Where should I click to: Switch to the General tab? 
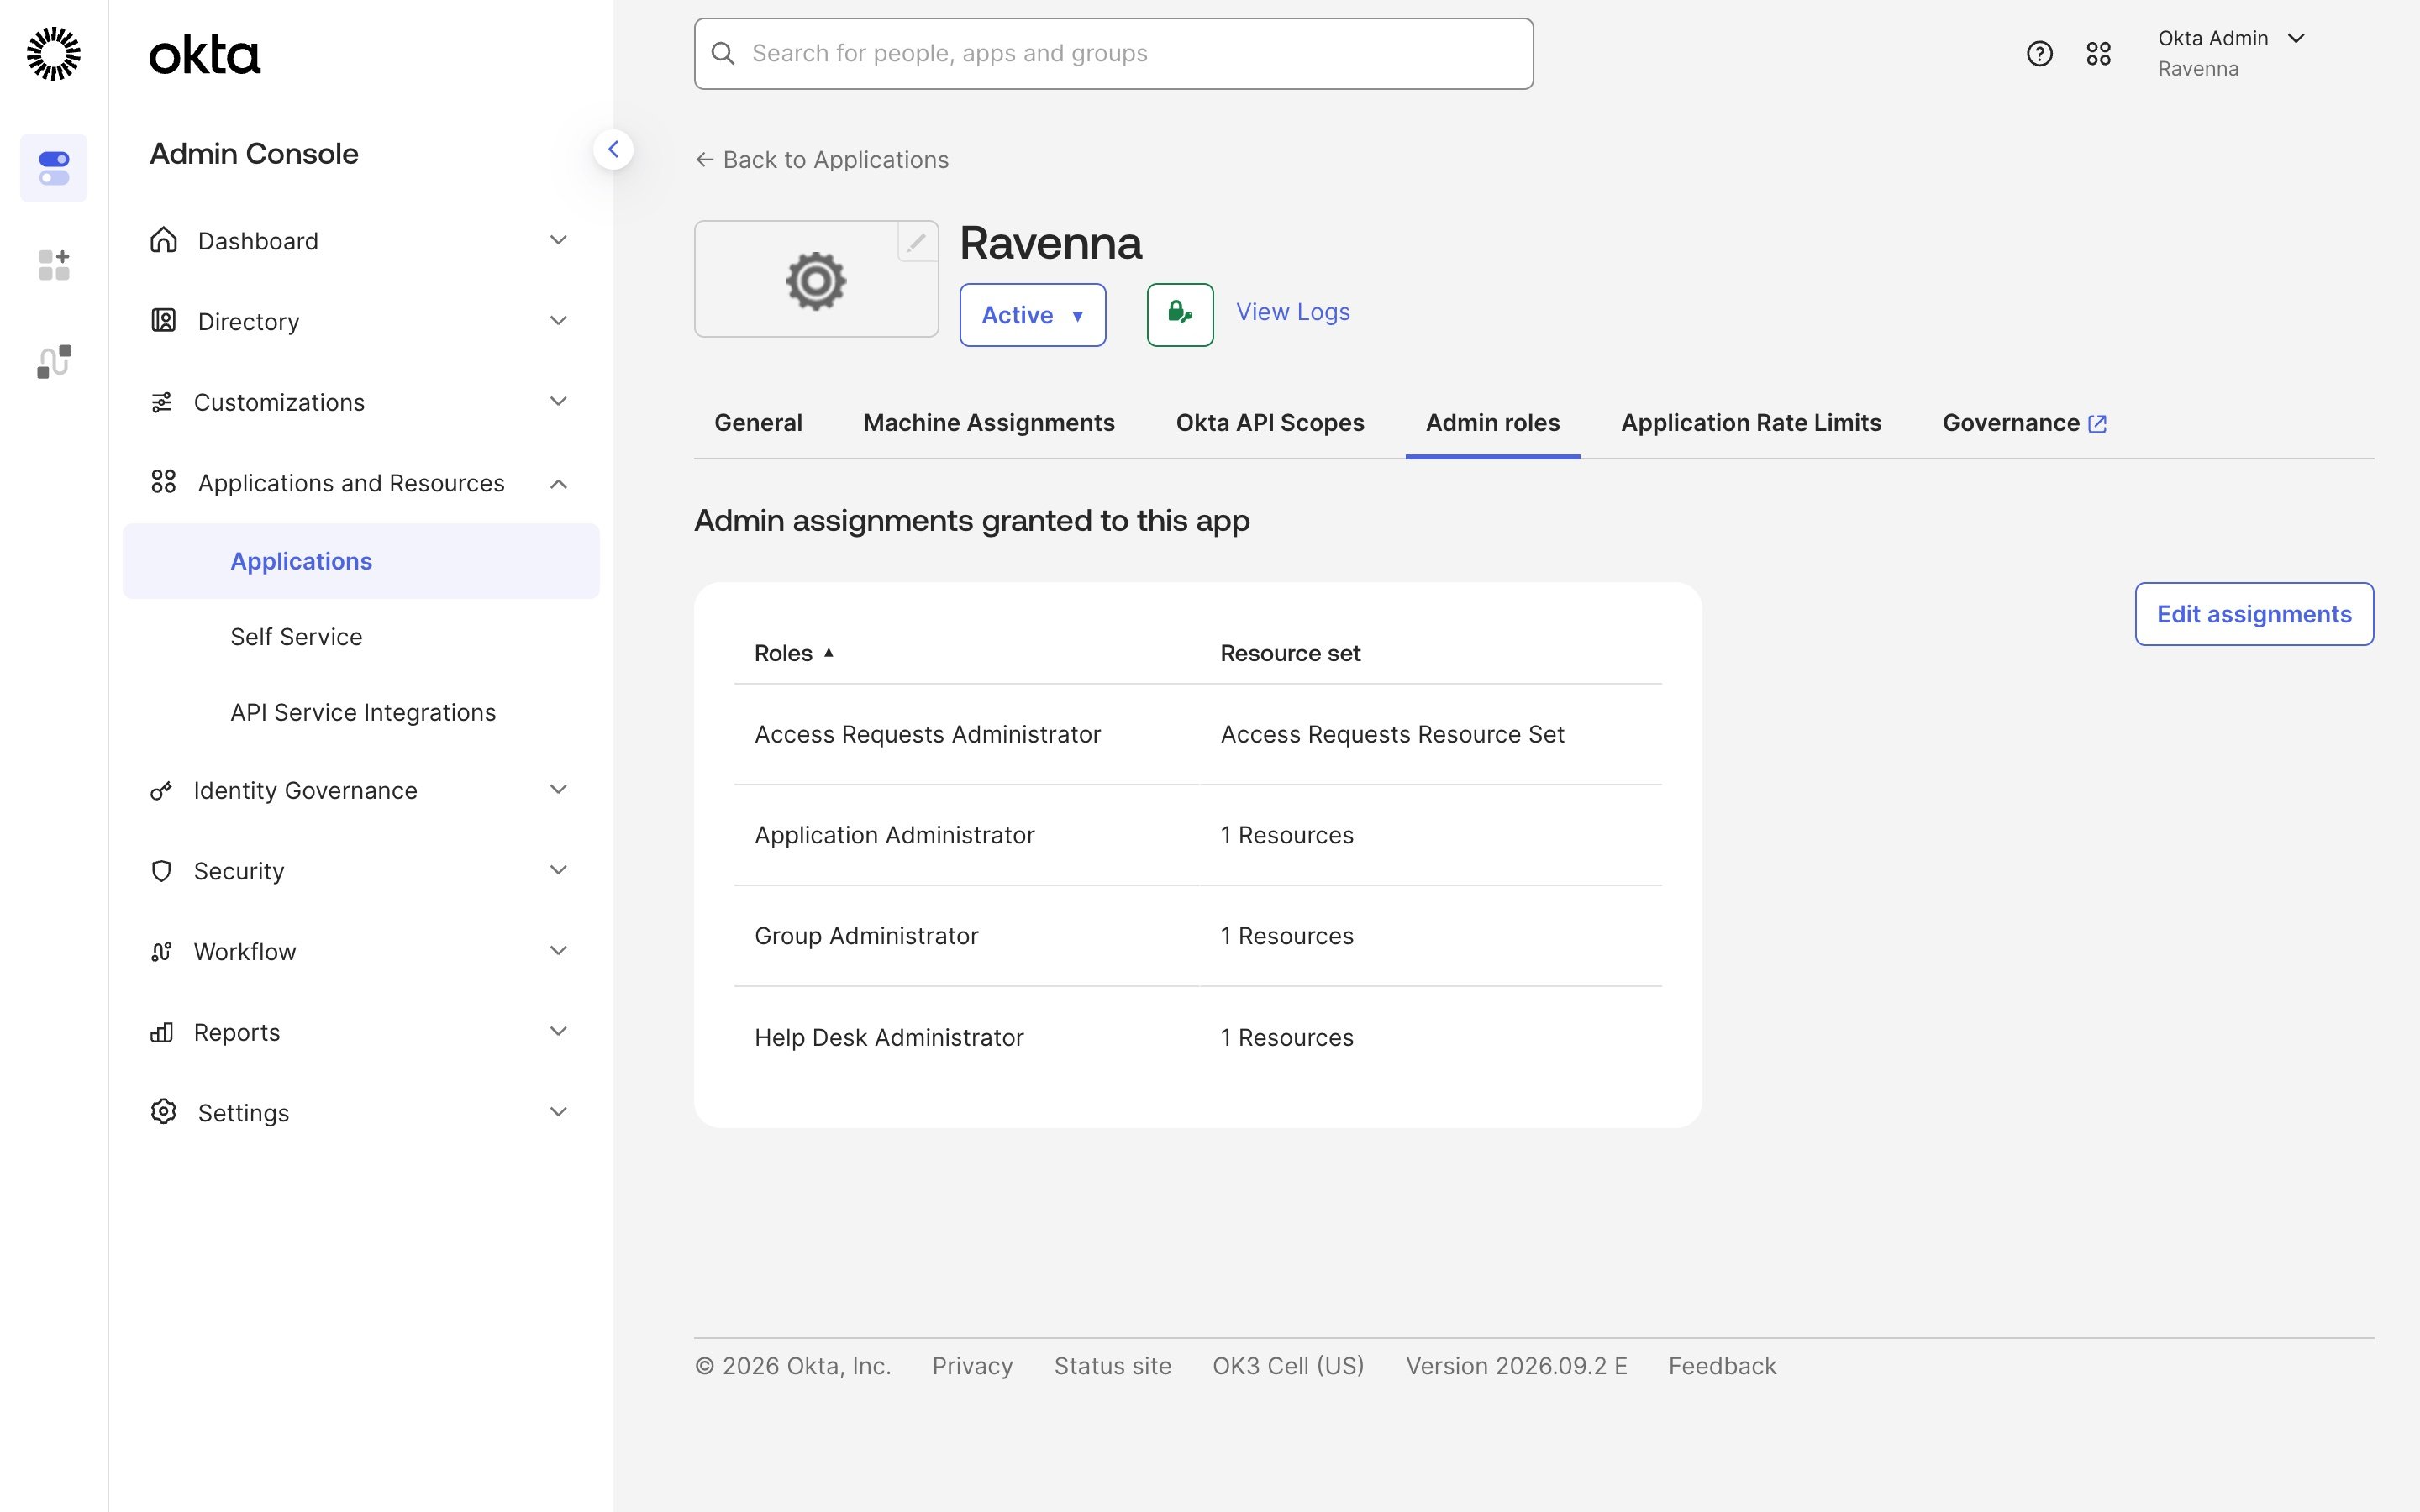758,423
